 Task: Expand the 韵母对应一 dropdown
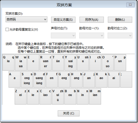pyautogui.click(x=92, y=35)
